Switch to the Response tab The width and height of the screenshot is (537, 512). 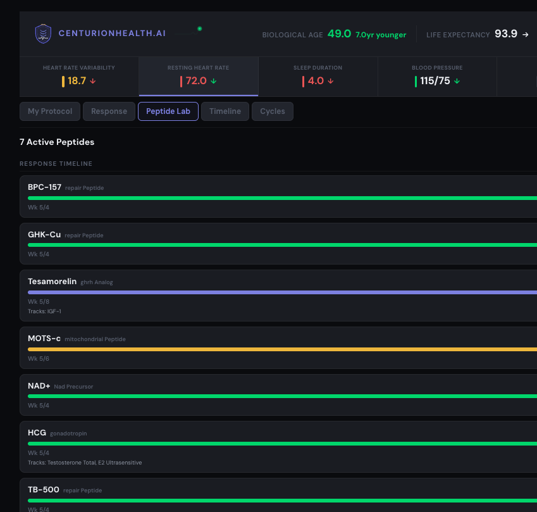click(x=109, y=111)
